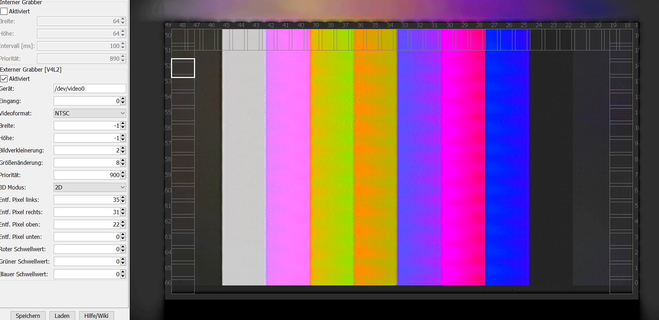The width and height of the screenshot is (659, 320).
Task: Open the 3D Modus dropdown
Action: pos(90,187)
